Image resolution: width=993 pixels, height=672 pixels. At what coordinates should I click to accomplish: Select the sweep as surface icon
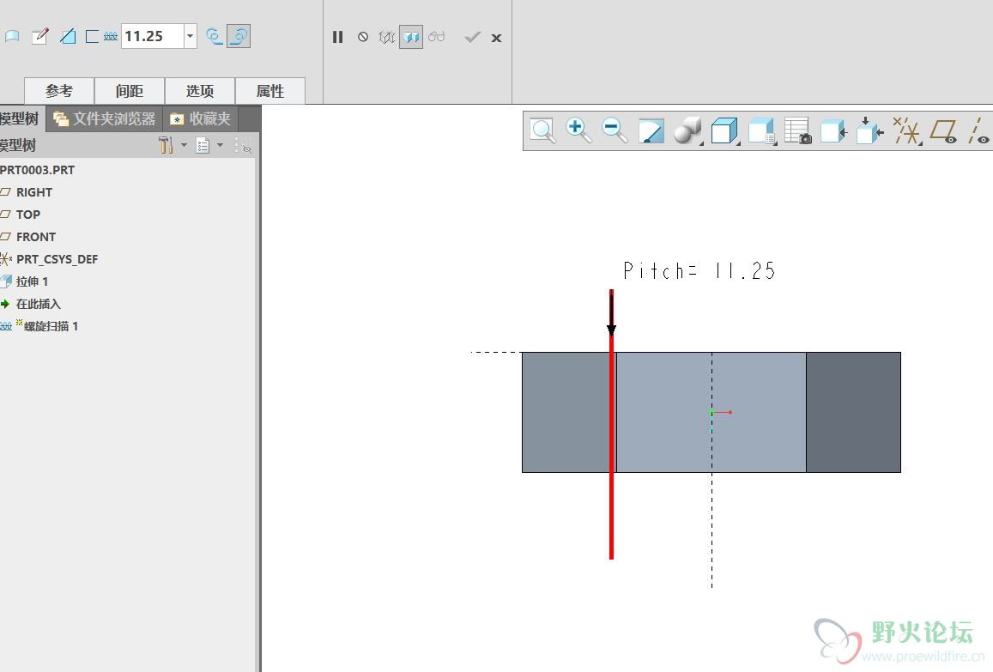[12, 36]
